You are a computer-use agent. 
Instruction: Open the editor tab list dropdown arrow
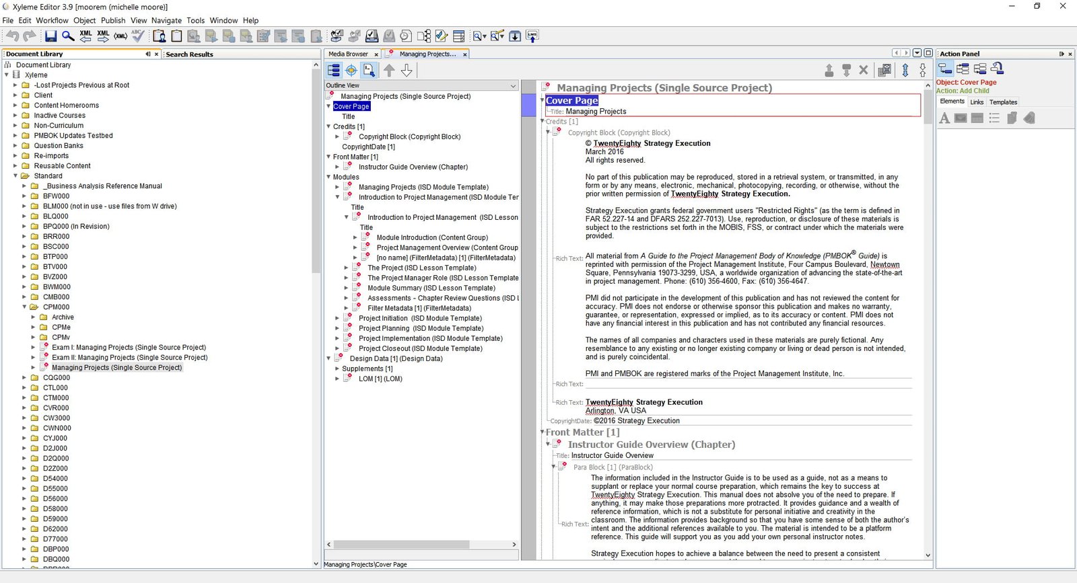coord(917,53)
